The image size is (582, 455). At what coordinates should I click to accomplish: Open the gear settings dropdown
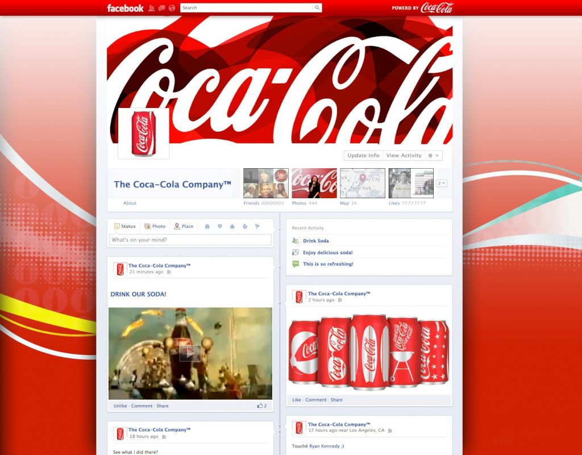pos(434,156)
